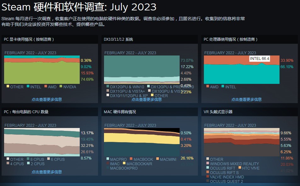Viewport: 300px width, 186px height.
Task: Select the DX10/11/12 系统 panel header
Action: click(150, 39)
